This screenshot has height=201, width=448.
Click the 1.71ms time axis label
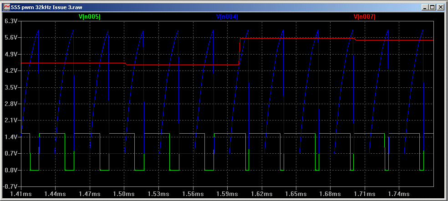tap(365, 194)
